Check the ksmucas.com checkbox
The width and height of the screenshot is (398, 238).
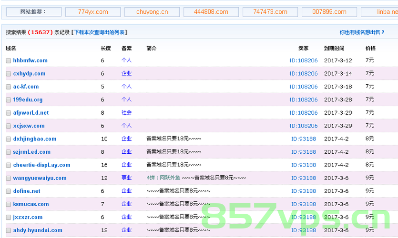point(9,204)
